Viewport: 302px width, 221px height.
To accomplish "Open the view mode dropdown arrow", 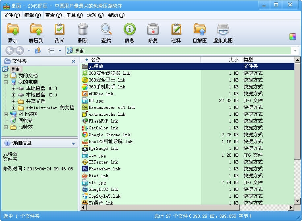I will click(x=60, y=51).
